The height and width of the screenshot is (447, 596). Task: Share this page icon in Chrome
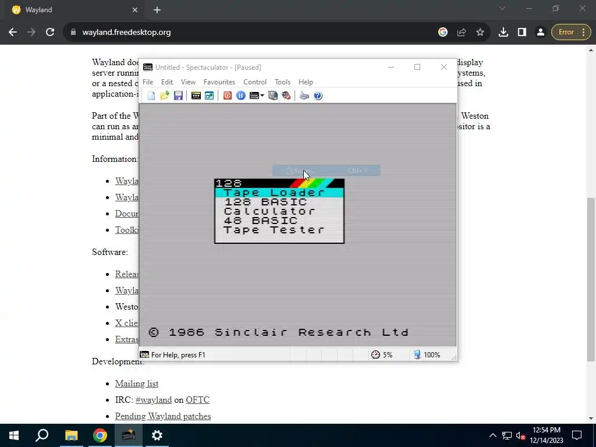tap(462, 33)
